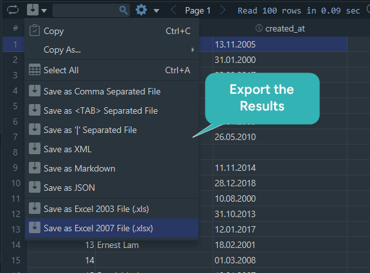Click the empty created_at cell in row 8
Screen dimensions: 370x273
[280, 152]
